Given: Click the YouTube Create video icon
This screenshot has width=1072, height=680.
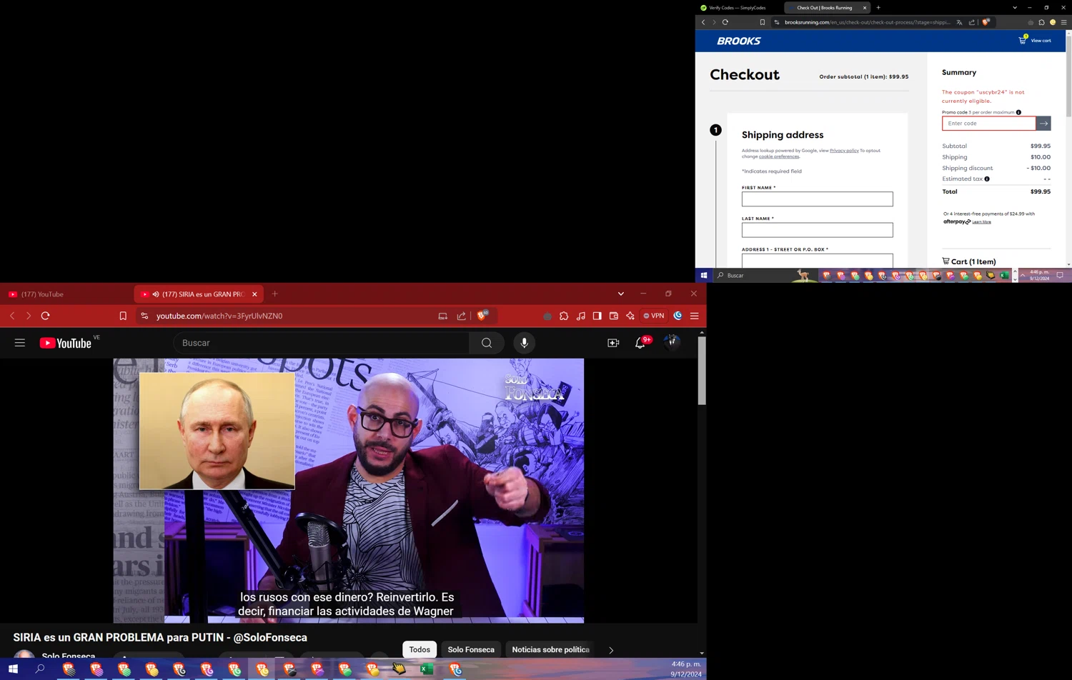Looking at the screenshot, I should click(613, 344).
